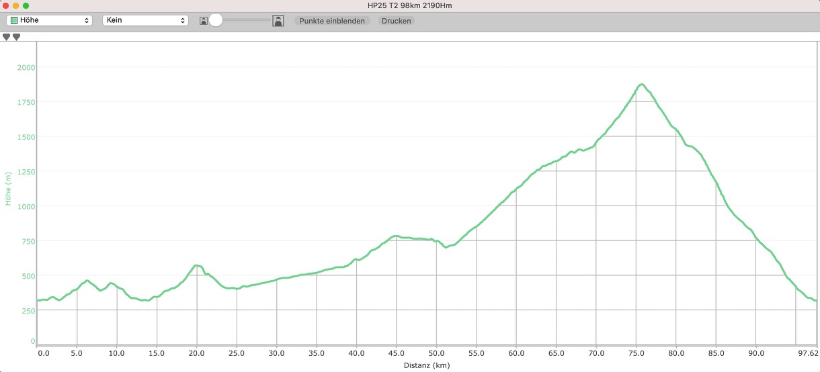The width and height of the screenshot is (820, 372).
Task: Click the window title HP25 T2 98km 2190Hm
Action: coord(410,5)
